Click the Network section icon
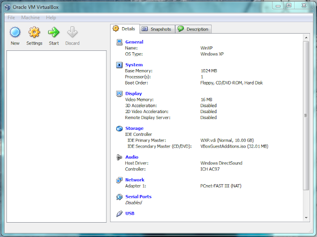 119,180
